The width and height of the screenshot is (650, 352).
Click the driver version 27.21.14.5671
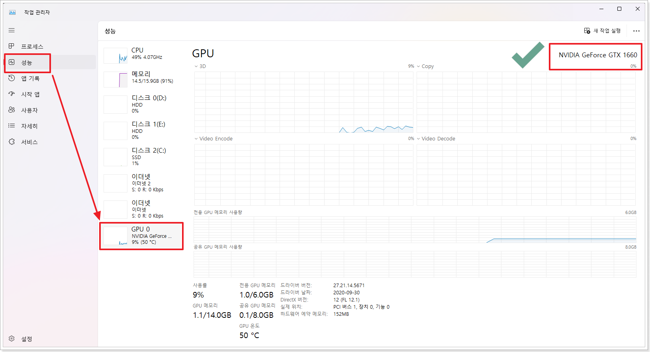tap(349, 285)
